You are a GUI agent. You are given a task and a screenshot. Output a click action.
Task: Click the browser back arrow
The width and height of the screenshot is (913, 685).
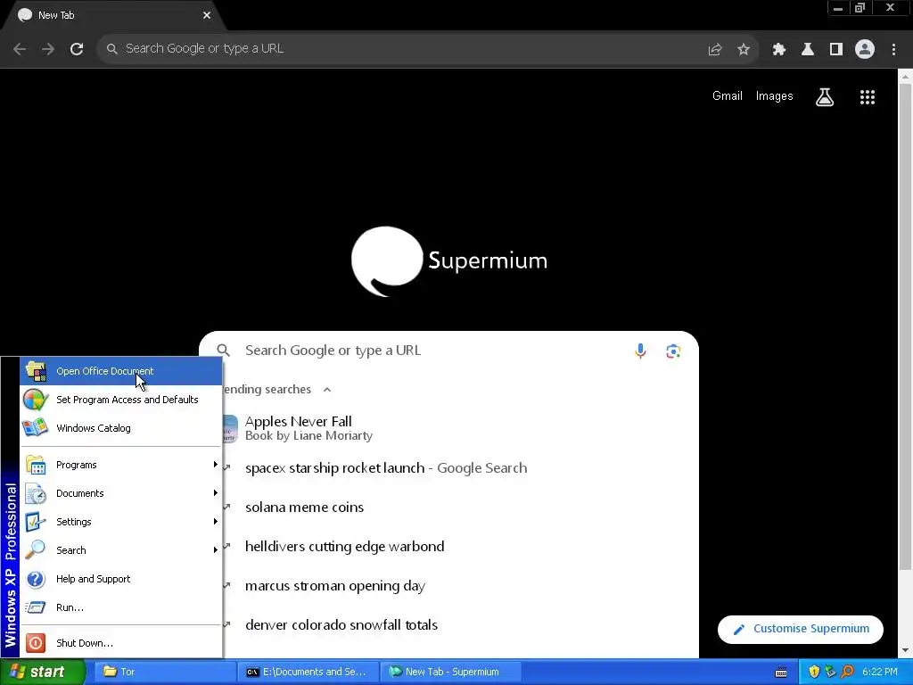[20, 49]
